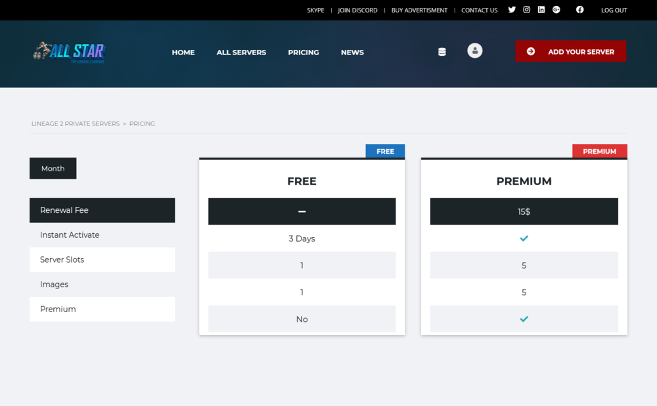Open the LinkedIn social icon
The image size is (657, 406).
(541, 10)
